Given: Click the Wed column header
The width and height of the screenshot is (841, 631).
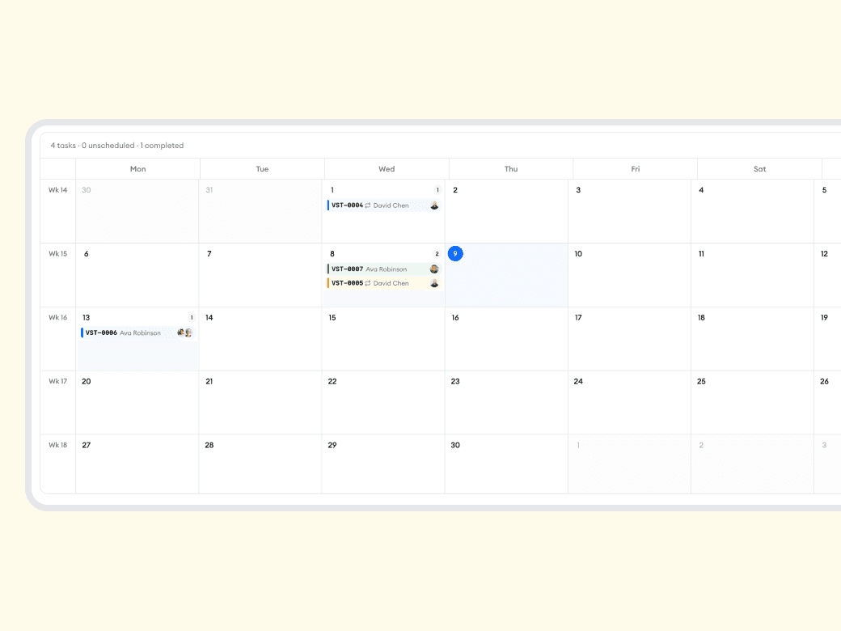Looking at the screenshot, I should (386, 168).
